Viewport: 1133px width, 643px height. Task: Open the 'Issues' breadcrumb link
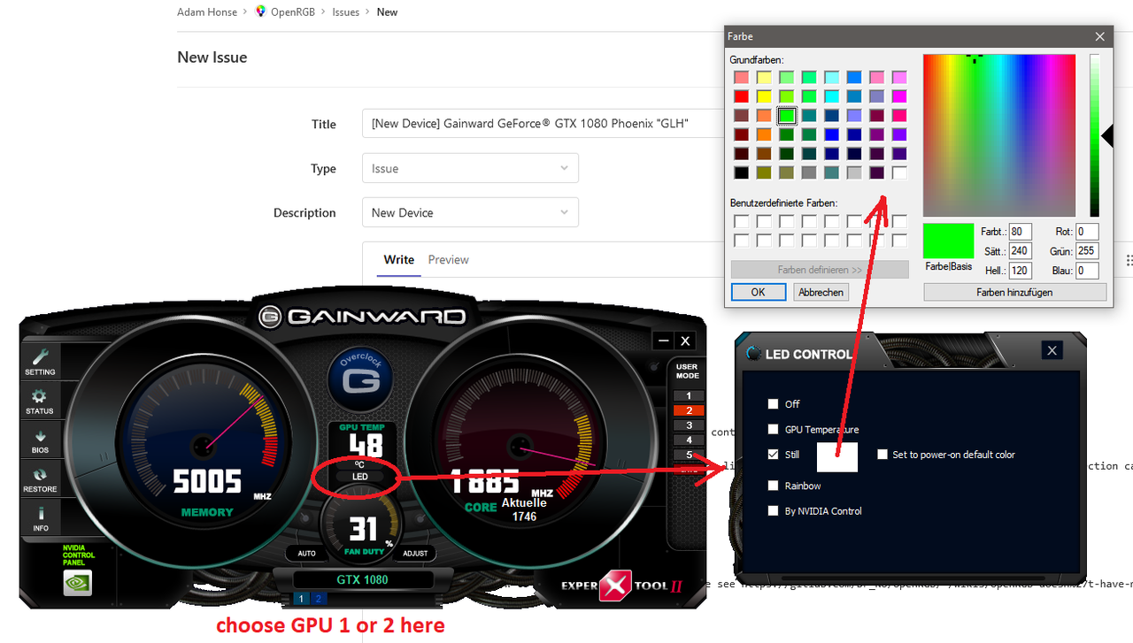click(345, 11)
